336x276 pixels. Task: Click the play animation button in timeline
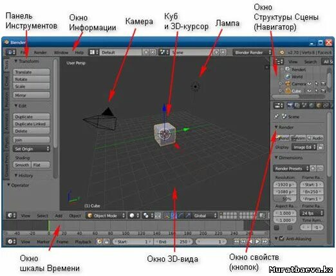coord(257,242)
